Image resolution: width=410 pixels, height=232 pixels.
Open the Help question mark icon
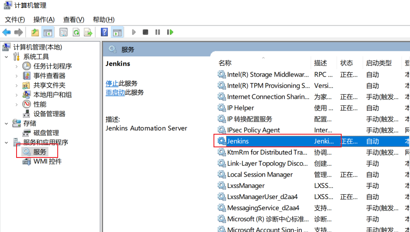tap(104, 32)
